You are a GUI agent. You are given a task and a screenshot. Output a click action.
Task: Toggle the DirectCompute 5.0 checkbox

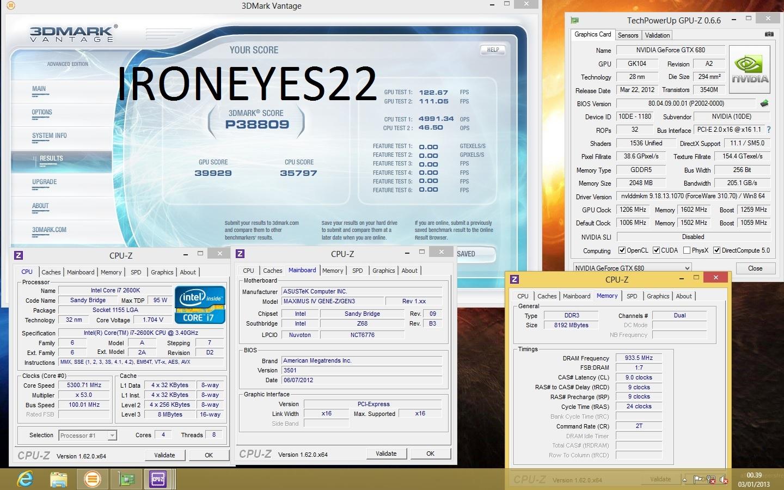point(716,250)
